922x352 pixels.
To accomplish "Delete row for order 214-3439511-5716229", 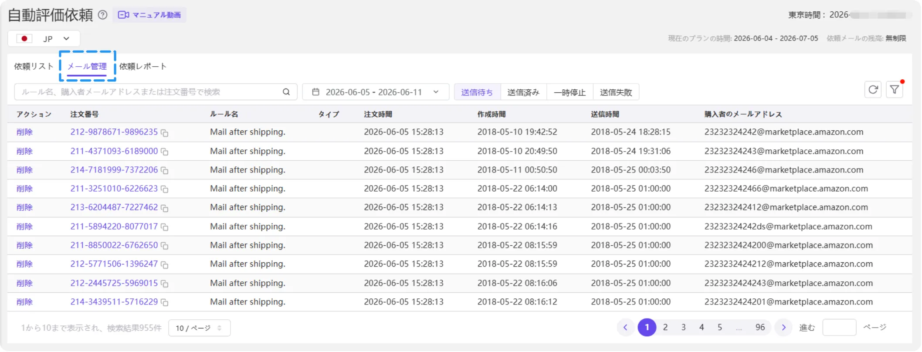I will pyautogui.click(x=25, y=302).
